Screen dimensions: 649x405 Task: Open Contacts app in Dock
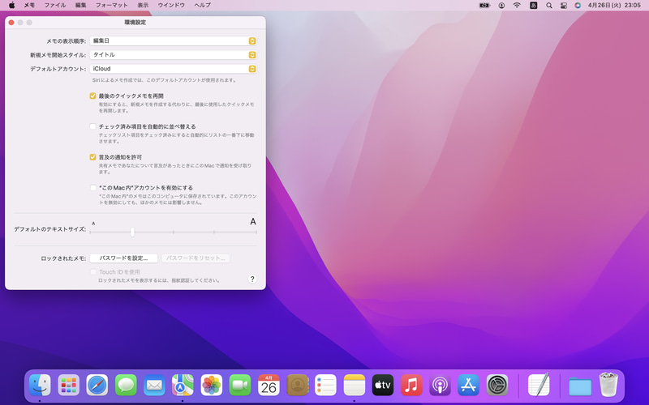pyautogui.click(x=297, y=386)
